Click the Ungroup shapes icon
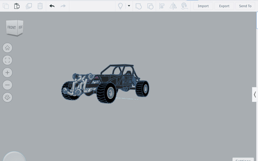 [x=150, y=6]
